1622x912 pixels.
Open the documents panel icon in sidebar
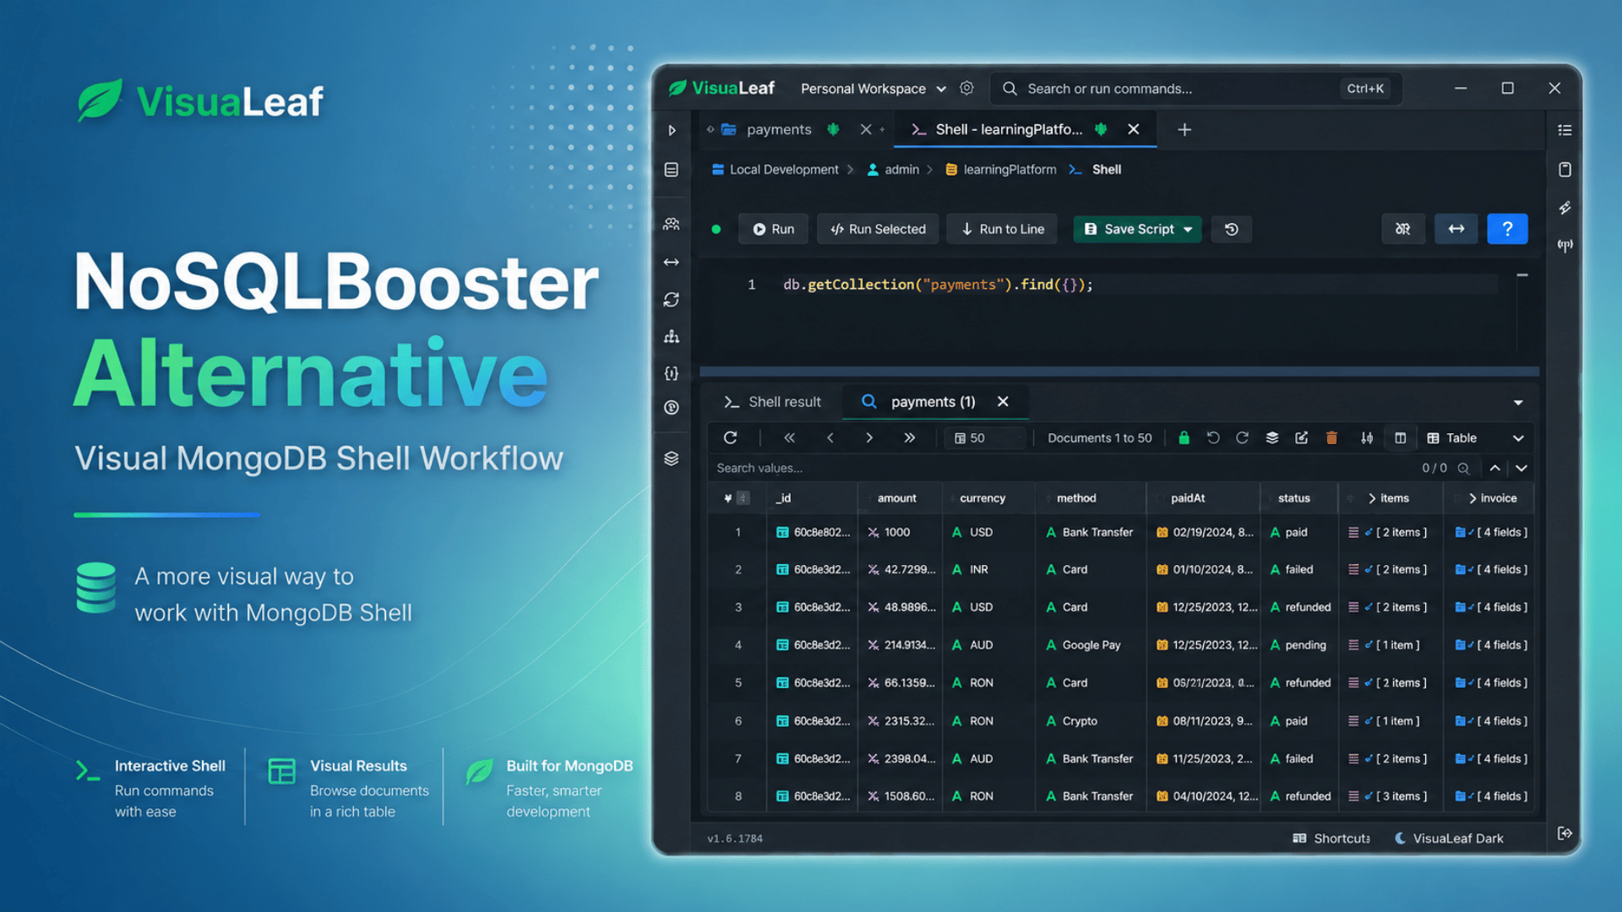672,170
